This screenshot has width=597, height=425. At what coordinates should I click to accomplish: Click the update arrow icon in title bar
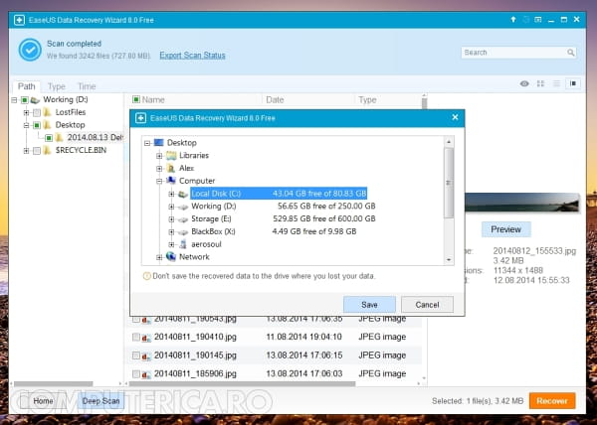513,20
